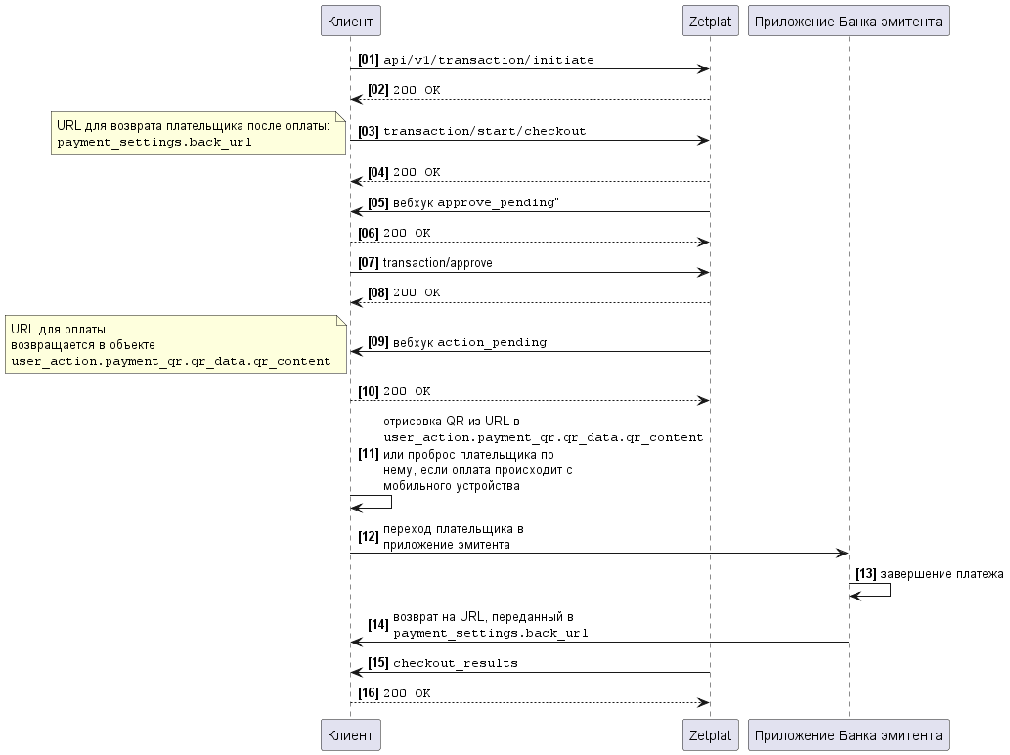Click the api/v1/transaction/initiate message label

(x=488, y=60)
